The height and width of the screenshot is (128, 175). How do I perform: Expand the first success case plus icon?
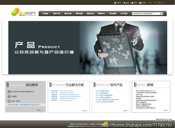pyautogui.click(x=9, y=92)
